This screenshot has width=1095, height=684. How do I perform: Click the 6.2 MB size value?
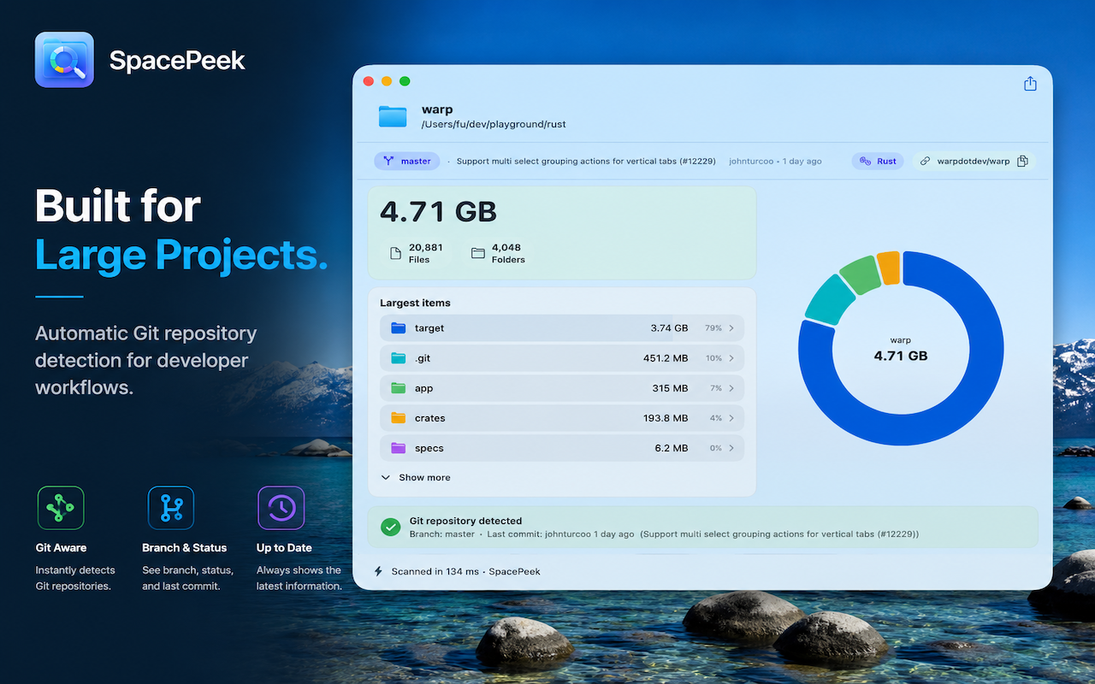point(672,448)
